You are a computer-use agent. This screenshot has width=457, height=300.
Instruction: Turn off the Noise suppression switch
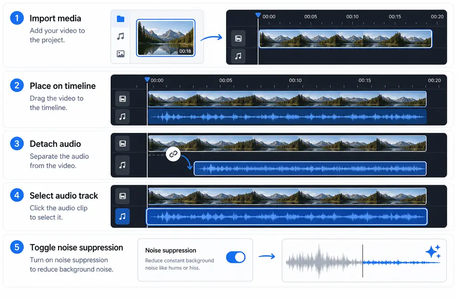(x=236, y=257)
